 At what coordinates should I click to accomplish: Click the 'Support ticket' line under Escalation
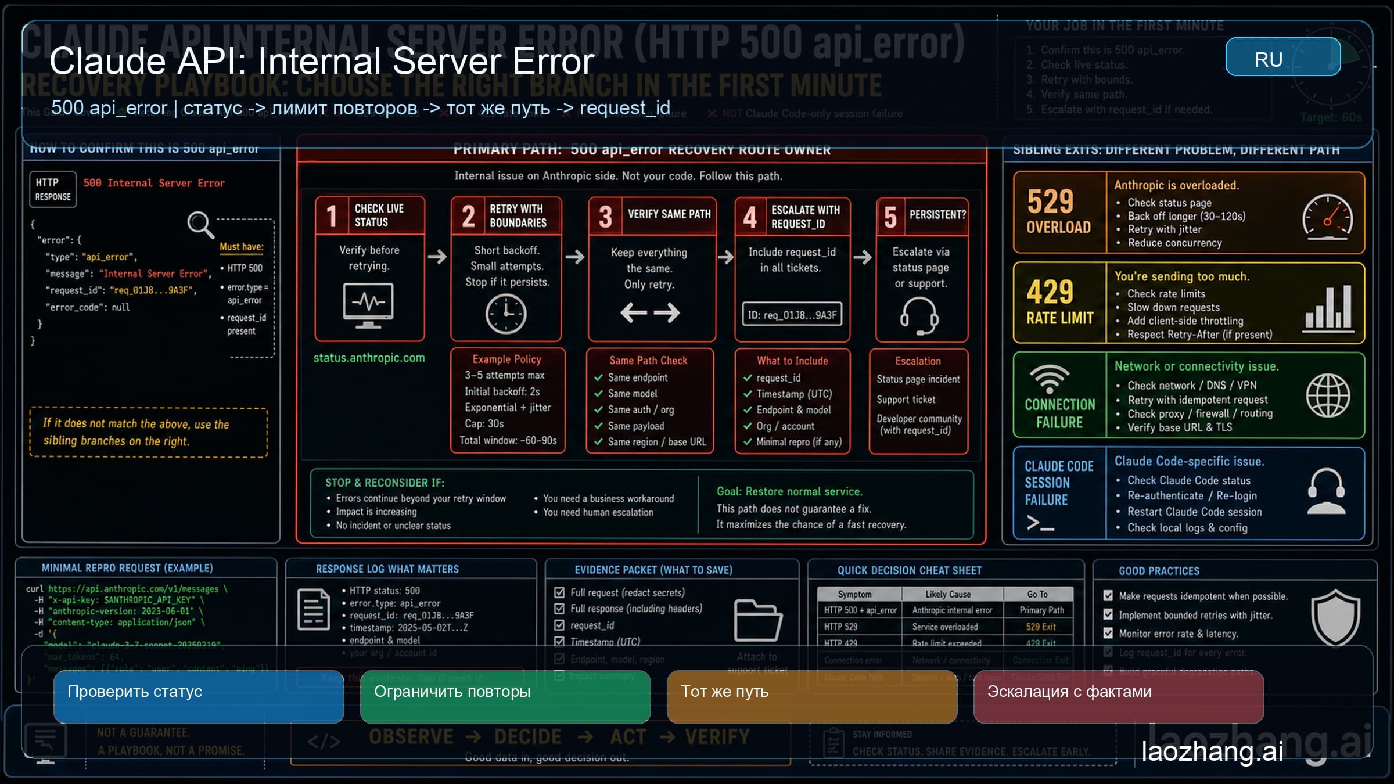tap(906, 400)
